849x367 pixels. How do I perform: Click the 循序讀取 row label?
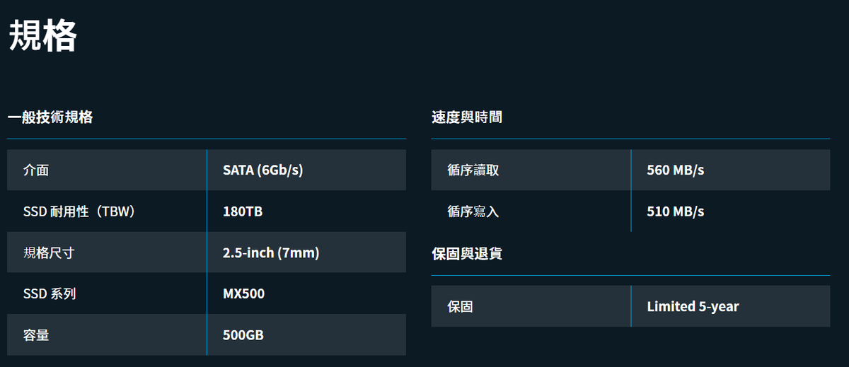pyautogui.click(x=473, y=170)
